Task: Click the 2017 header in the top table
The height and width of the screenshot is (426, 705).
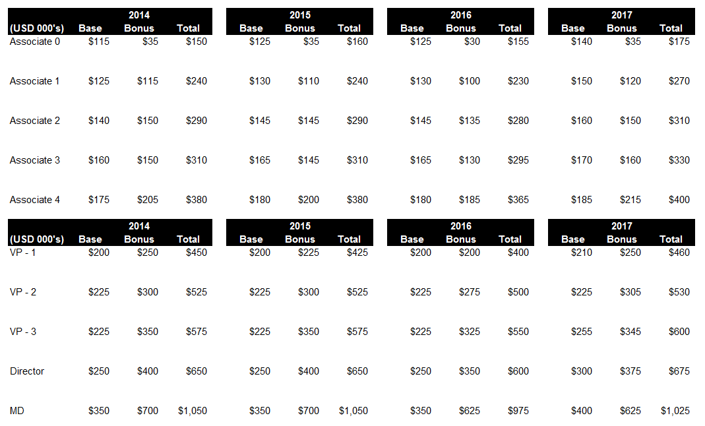Action: [621, 15]
